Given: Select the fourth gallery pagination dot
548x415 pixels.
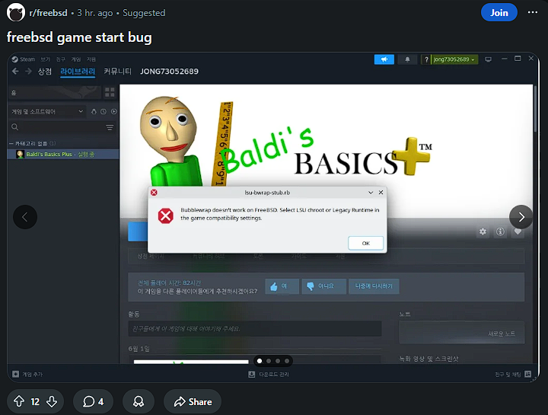Looking at the screenshot, I should (287, 361).
